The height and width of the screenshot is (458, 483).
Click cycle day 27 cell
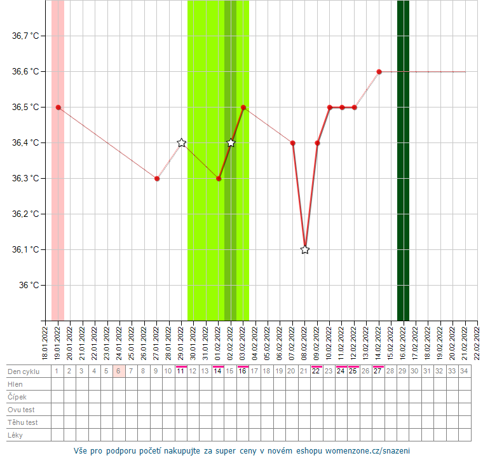coord(378,371)
